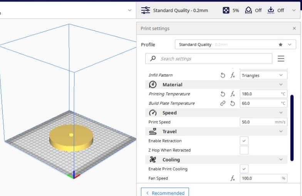Select the yellow disc model
This screenshot has width=302, height=196.
[x=71, y=138]
